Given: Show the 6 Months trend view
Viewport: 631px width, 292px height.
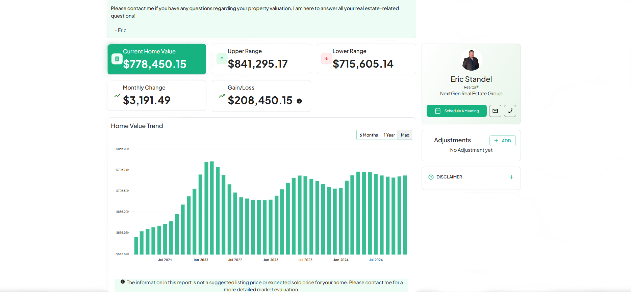Looking at the screenshot, I should (369, 135).
